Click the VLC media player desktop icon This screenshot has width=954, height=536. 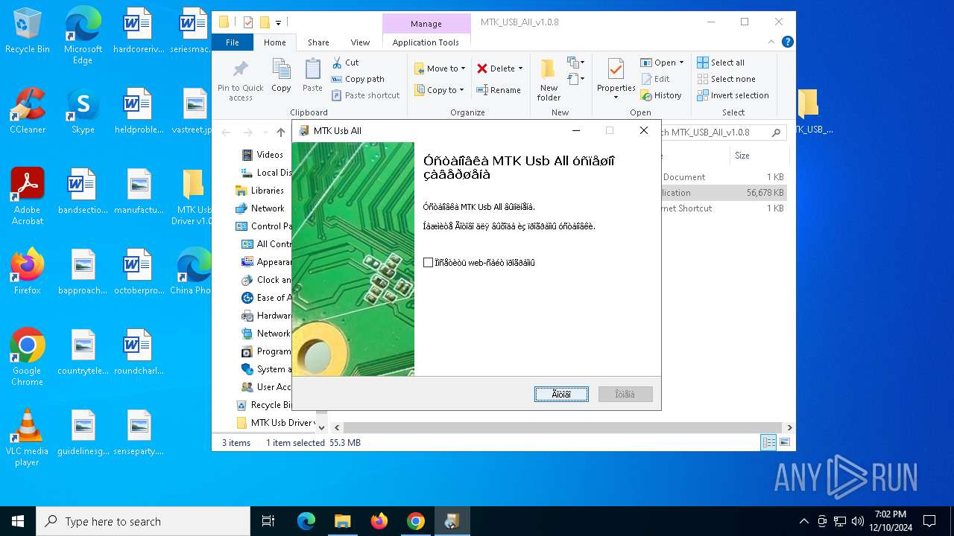coord(28,438)
